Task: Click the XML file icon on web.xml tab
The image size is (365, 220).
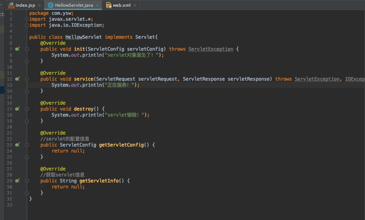Action: click(109, 5)
